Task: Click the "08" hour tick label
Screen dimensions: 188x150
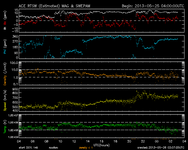Action: 46,141
